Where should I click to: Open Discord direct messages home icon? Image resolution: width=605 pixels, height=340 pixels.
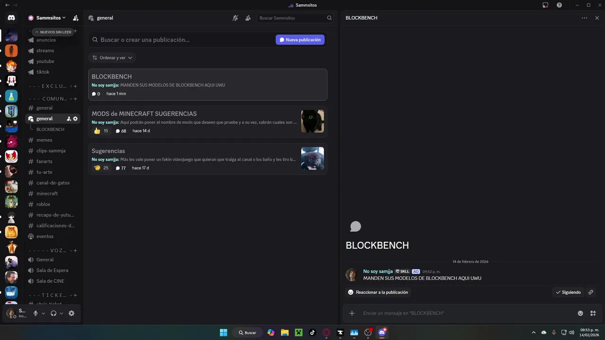click(11, 18)
